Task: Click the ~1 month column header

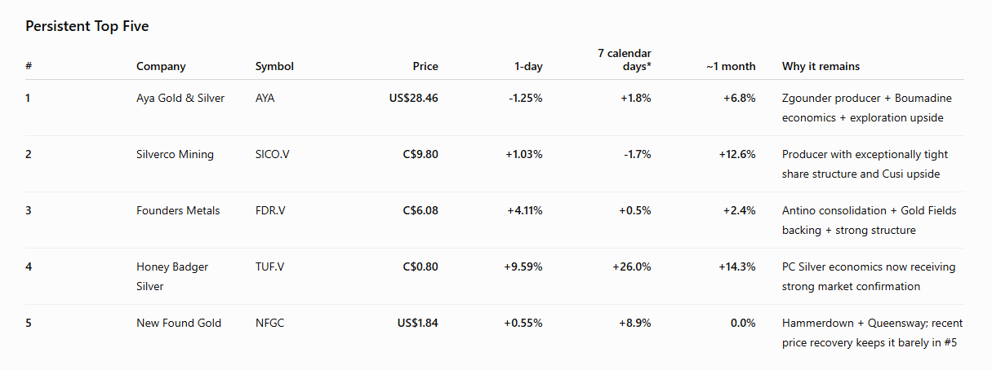Action: (732, 67)
